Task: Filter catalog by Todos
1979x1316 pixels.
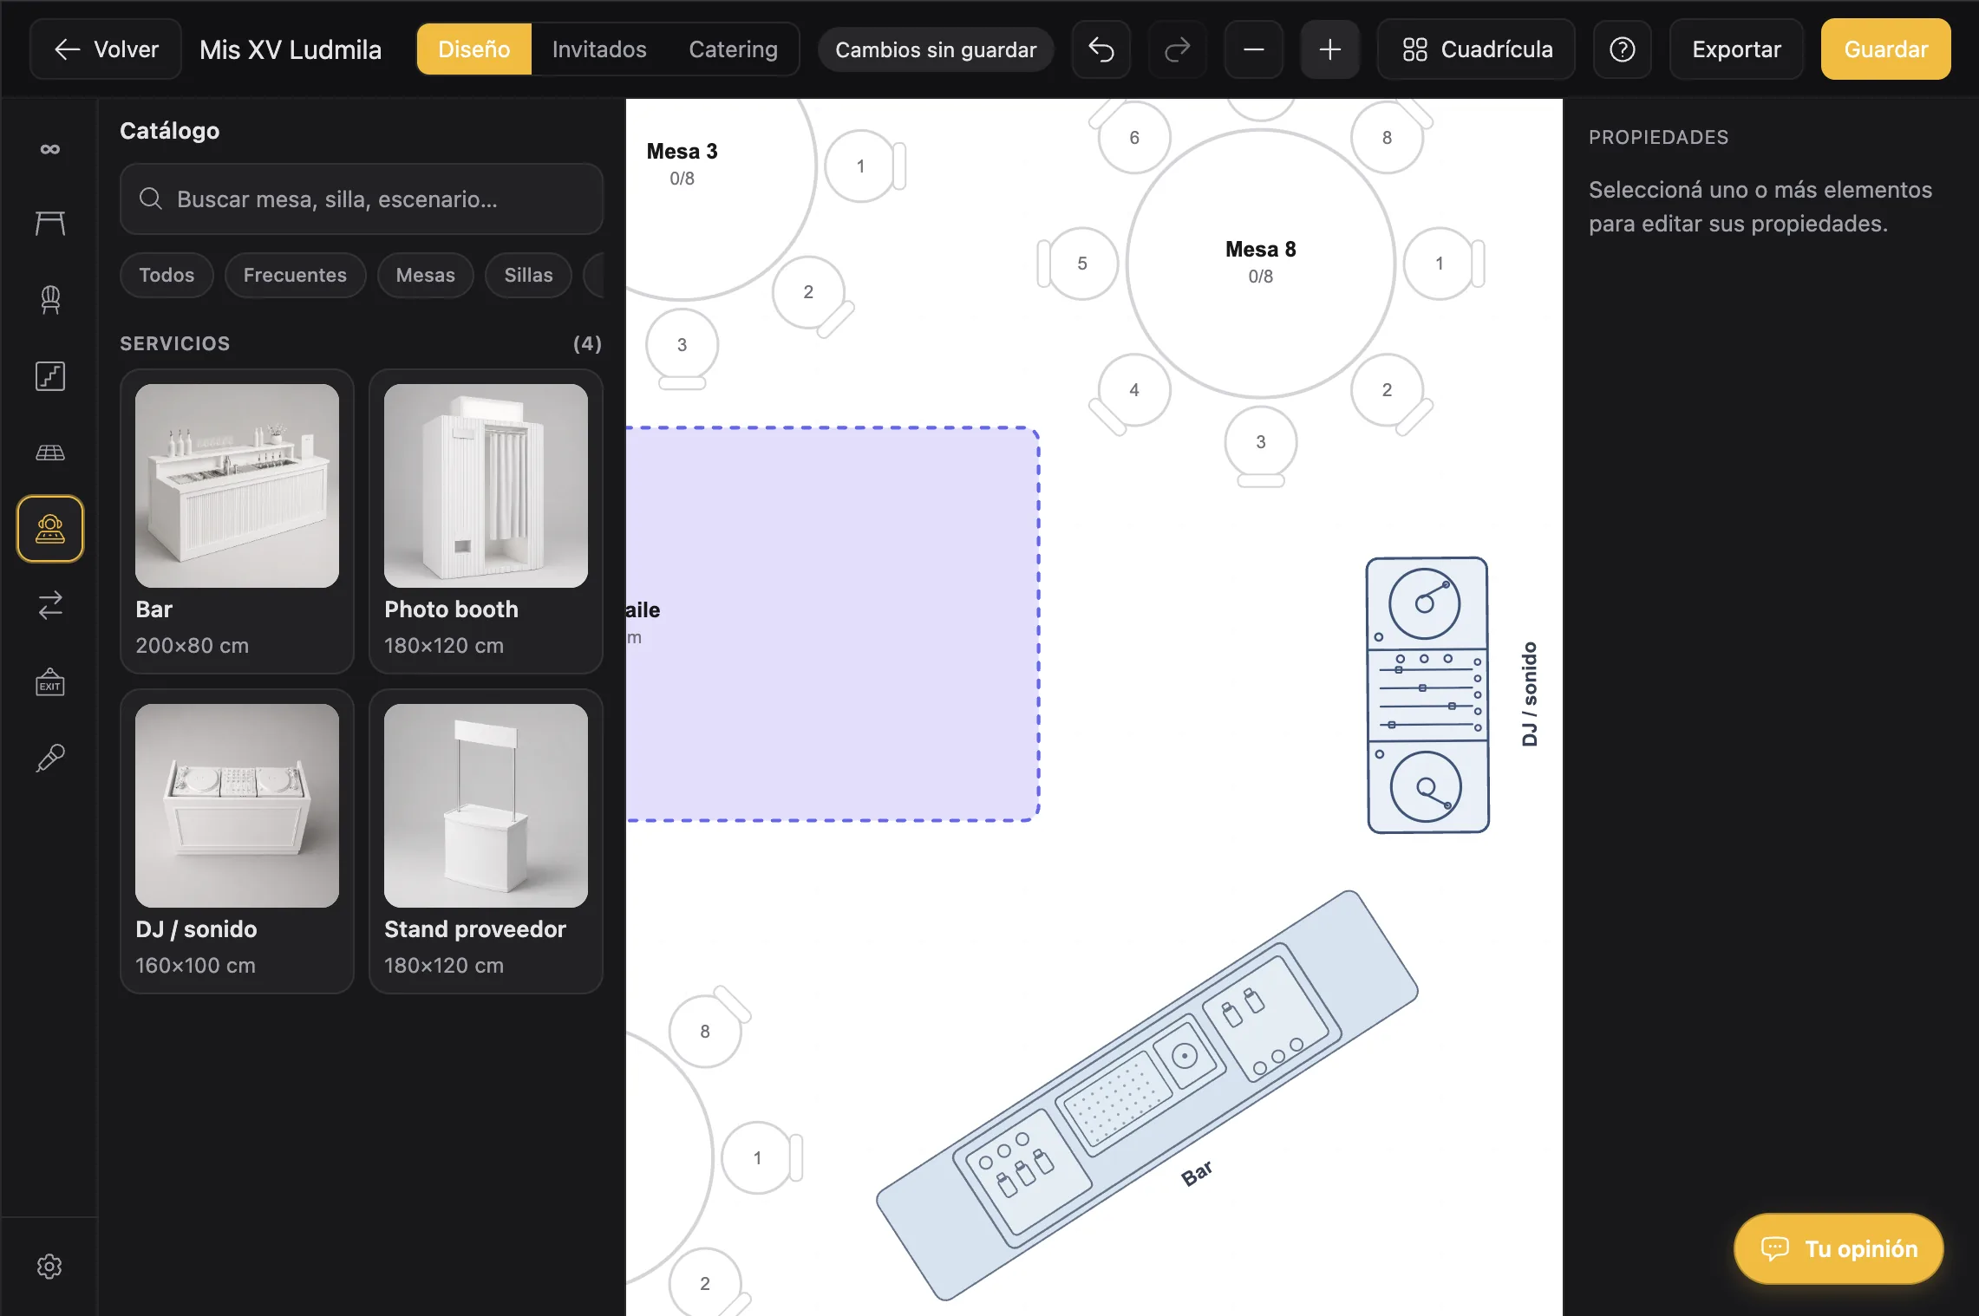Action: (167, 275)
